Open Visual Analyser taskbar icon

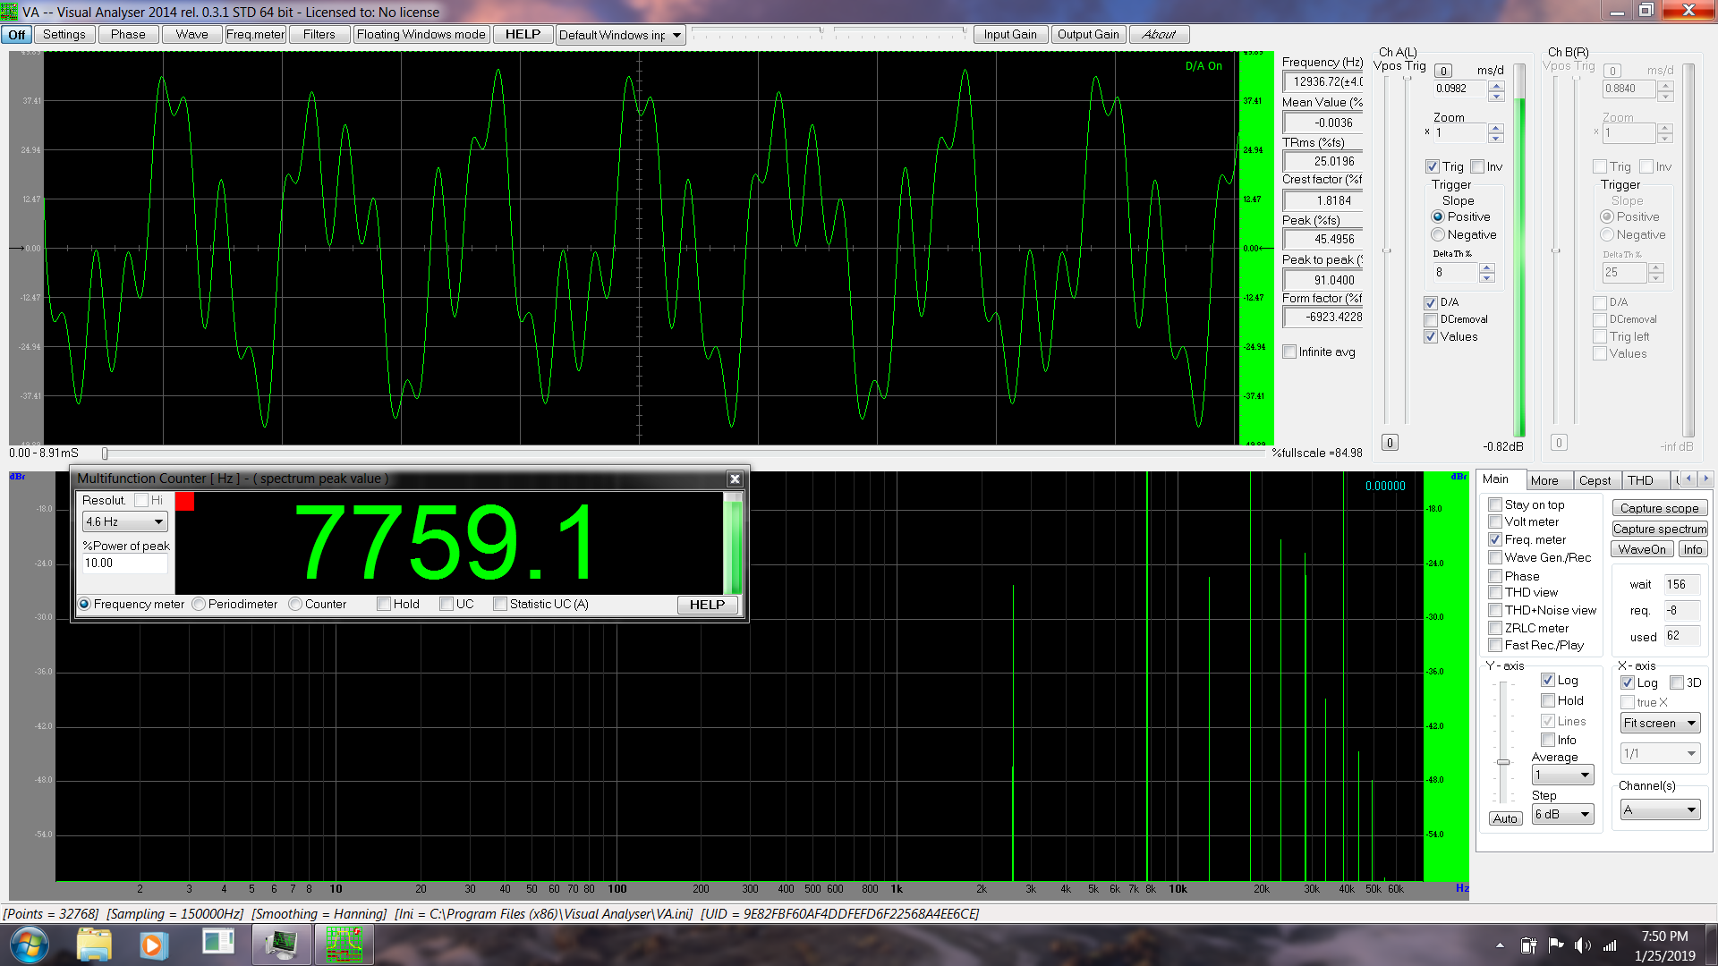344,945
